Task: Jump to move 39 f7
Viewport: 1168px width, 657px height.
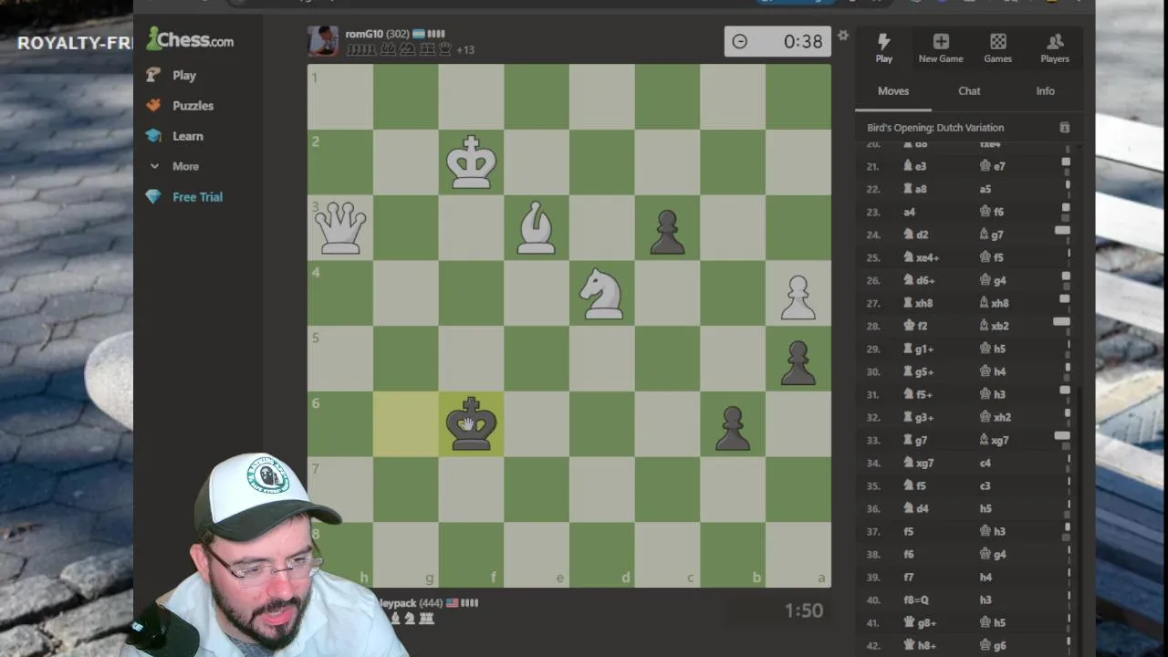Action: tap(909, 577)
